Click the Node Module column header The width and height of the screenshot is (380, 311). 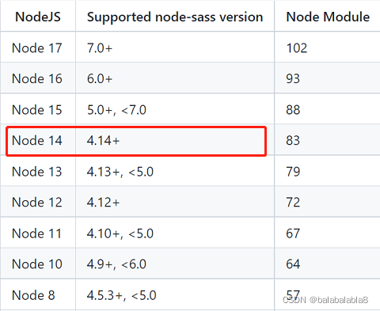pos(328,17)
